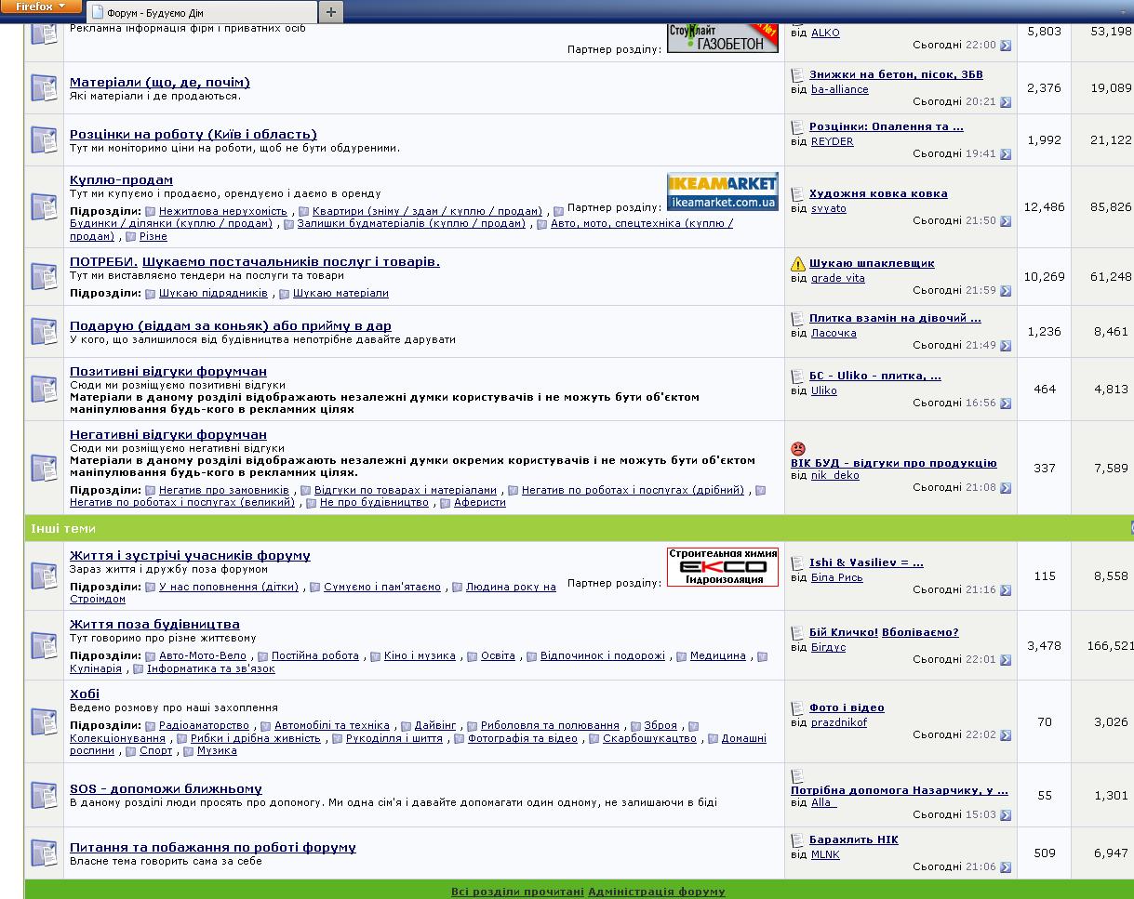Image resolution: width=1134 pixels, height=899 pixels.
Task: Click 'Всі розділи прочитані' link
Action: pyautogui.click(x=517, y=892)
